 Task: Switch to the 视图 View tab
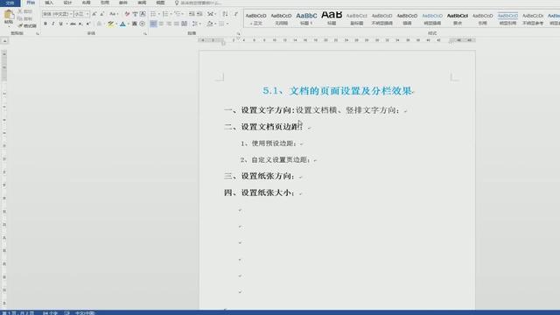(x=161, y=3)
